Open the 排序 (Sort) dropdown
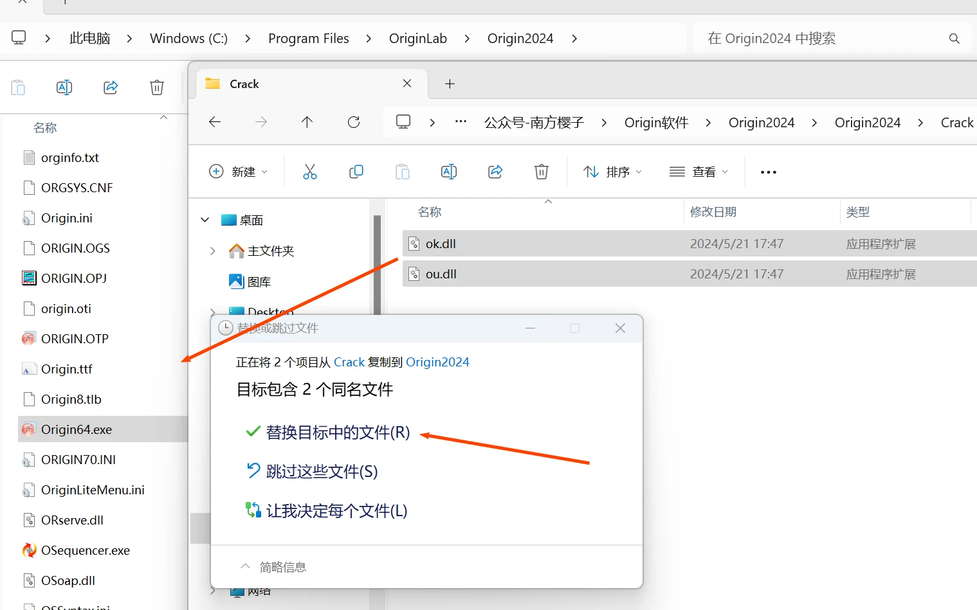This screenshot has width=977, height=610. (612, 172)
